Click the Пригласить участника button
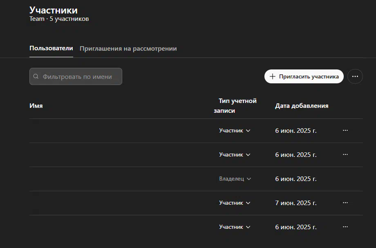 [x=304, y=76]
